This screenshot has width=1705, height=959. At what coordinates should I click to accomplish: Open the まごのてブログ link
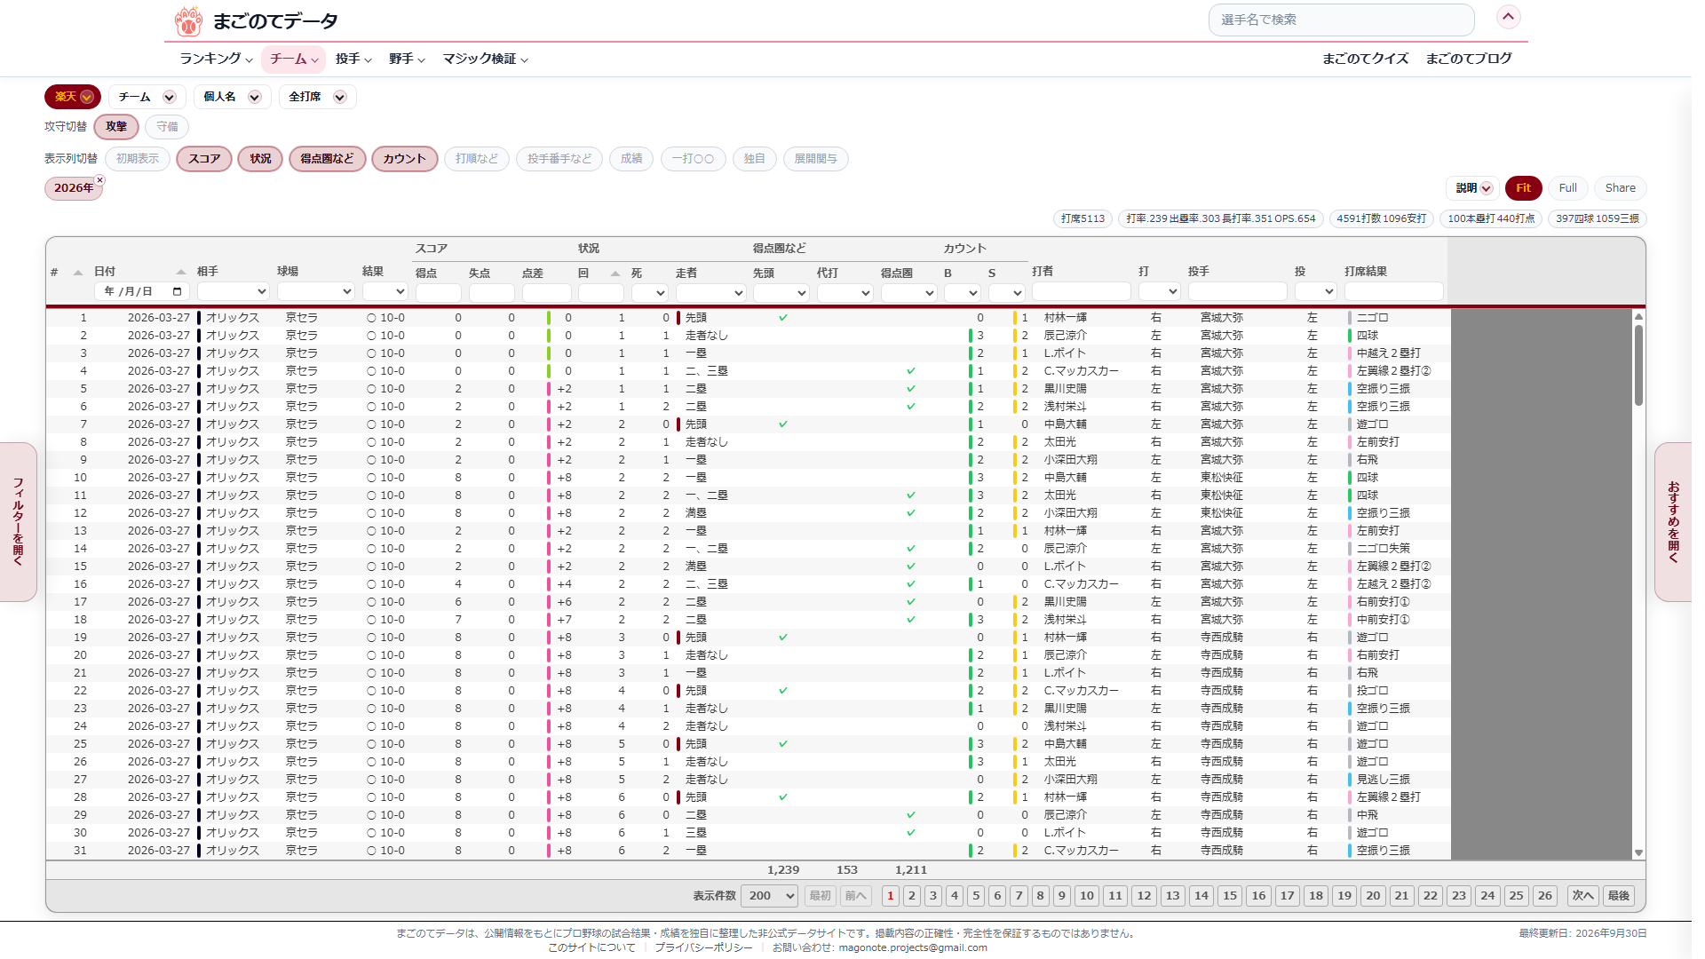click(x=1469, y=59)
